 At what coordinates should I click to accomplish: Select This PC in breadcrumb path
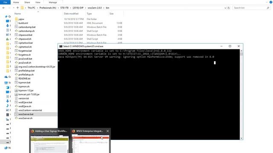coord(31,8)
